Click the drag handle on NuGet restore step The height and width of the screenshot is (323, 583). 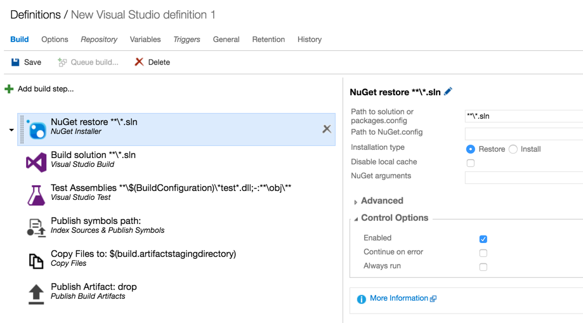22,129
